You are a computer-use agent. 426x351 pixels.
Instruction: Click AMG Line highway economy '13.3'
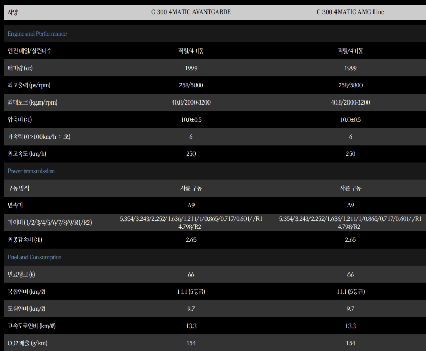coord(351,326)
